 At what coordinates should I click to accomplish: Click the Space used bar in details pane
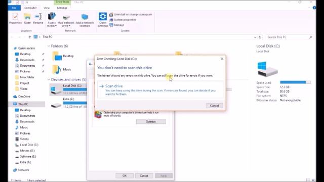(295, 82)
